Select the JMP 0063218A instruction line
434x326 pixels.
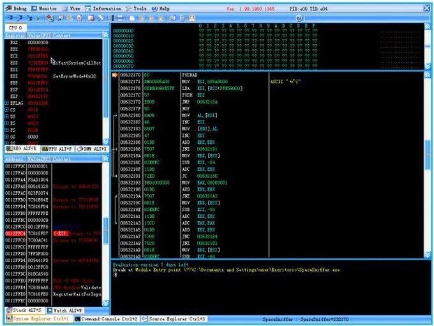pyautogui.click(x=191, y=101)
